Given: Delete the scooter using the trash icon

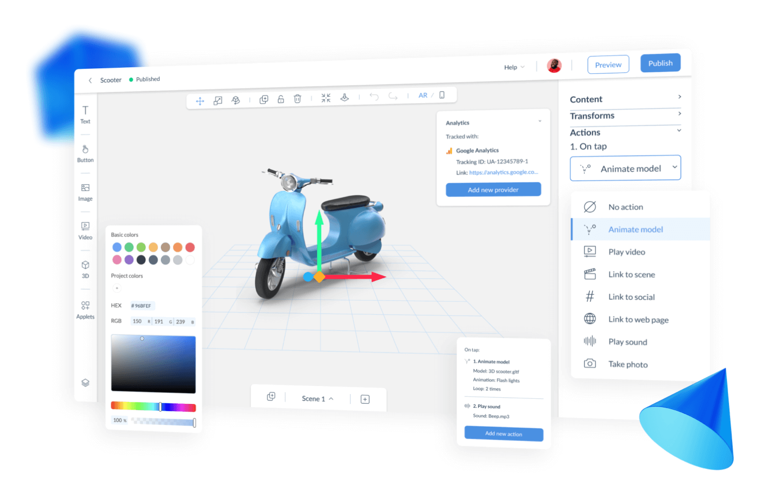Looking at the screenshot, I should point(297,99).
